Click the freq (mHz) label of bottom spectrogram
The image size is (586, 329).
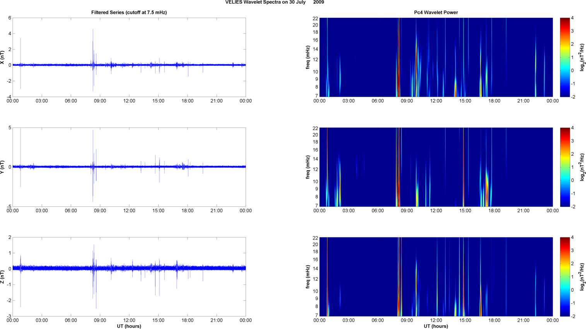point(308,277)
